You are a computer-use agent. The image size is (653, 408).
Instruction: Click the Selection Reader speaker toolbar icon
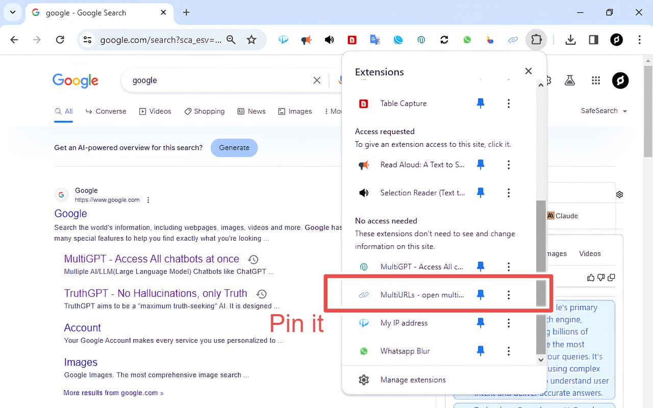(329, 40)
